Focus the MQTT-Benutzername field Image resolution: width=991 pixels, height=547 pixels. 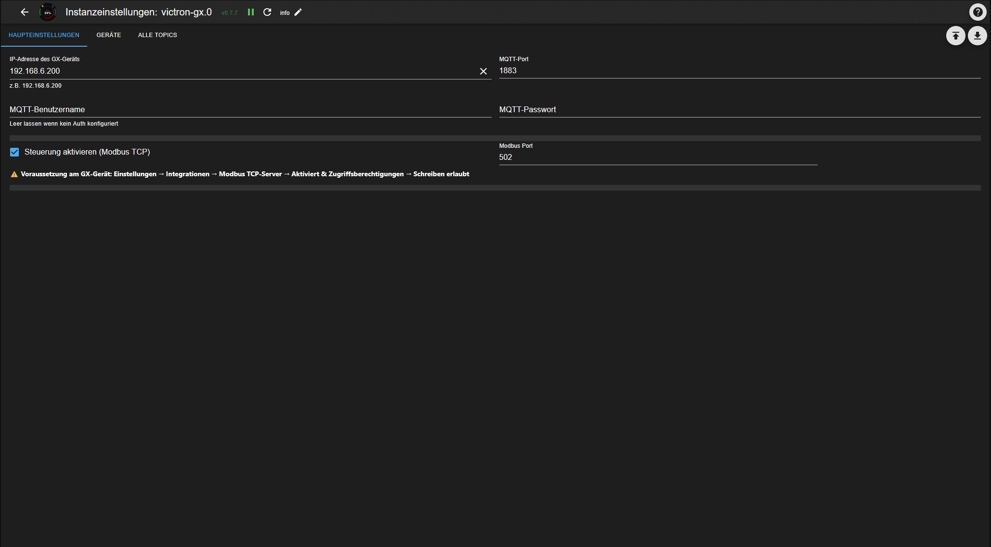point(250,110)
